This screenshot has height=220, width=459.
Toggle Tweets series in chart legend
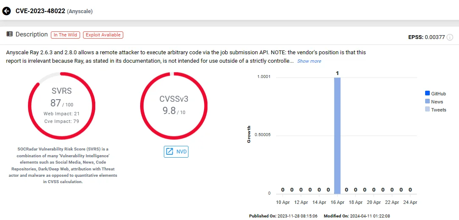435,110
